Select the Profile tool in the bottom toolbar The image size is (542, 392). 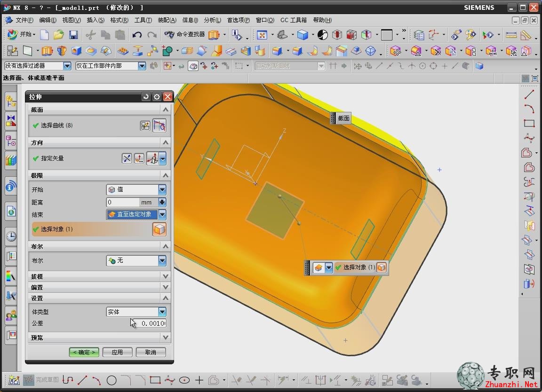(68, 381)
